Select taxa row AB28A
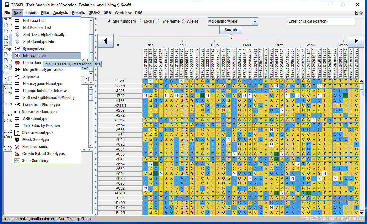The height and width of the screenshot is (224, 367). pyautogui.click(x=120, y=193)
